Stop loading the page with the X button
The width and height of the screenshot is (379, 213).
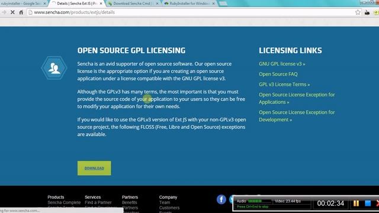click(12, 12)
